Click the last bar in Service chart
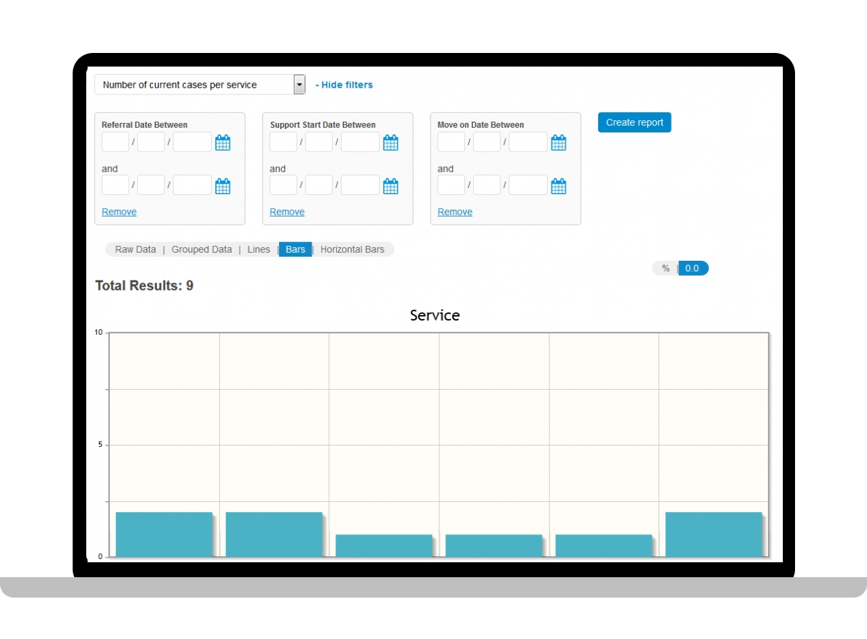Image resolution: width=867 pixels, height=639 pixels. (714, 534)
